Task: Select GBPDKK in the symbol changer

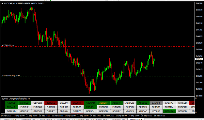Action: (x=38, y=111)
